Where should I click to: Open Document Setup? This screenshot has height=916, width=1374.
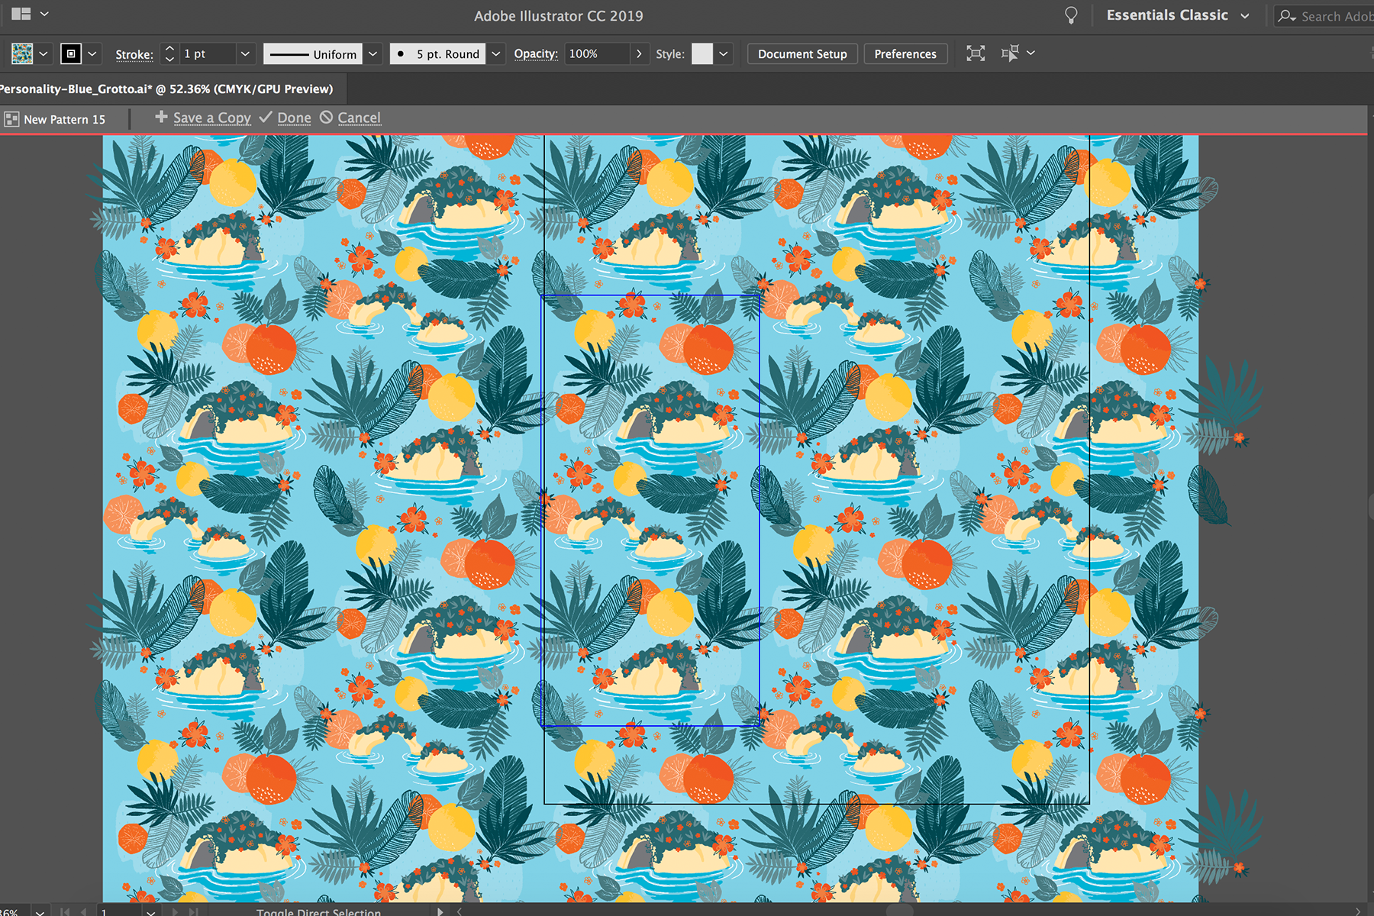(802, 53)
